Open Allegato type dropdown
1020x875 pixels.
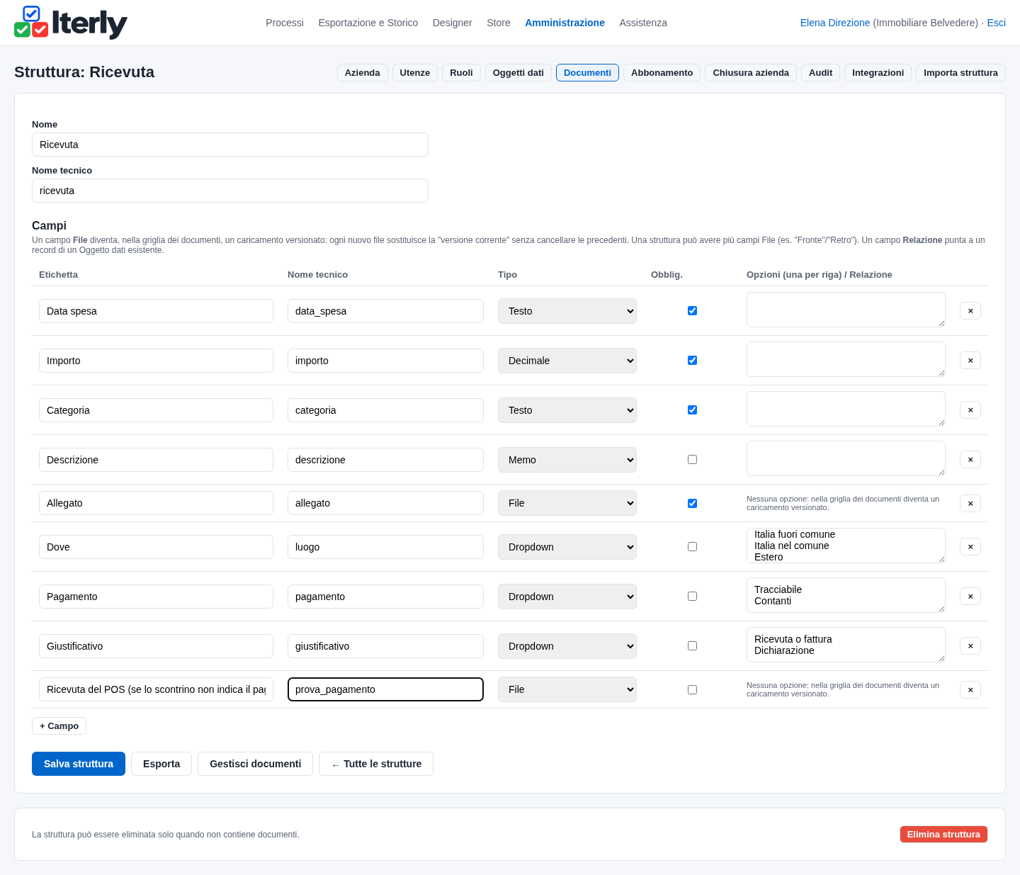click(567, 503)
